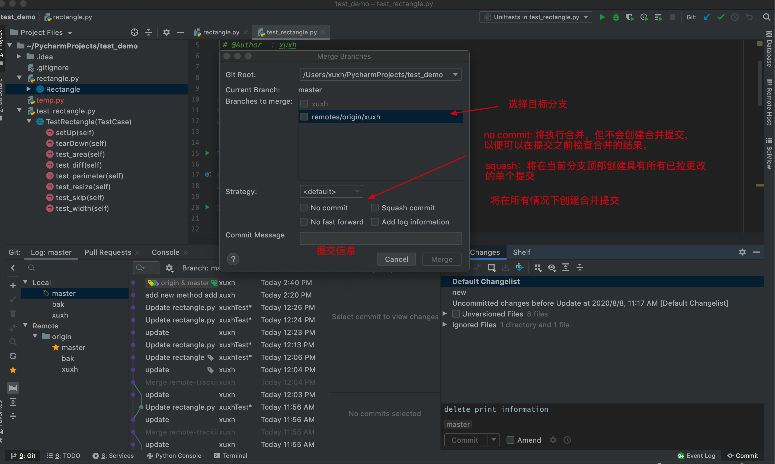The height and width of the screenshot is (464, 775).
Task: Collapse the Local branches group
Action: pyautogui.click(x=25, y=282)
